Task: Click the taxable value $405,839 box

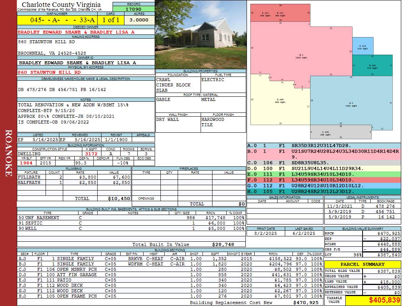Action: [x=373, y=300]
